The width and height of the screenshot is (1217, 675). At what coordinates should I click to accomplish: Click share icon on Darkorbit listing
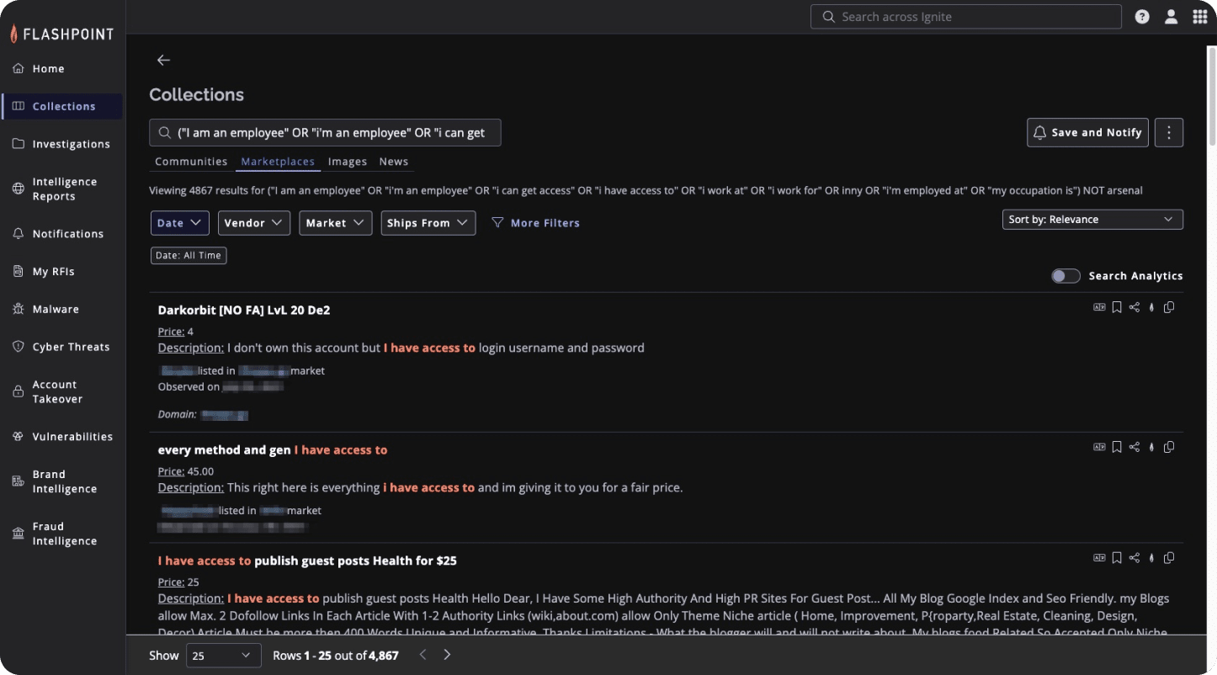pos(1135,307)
